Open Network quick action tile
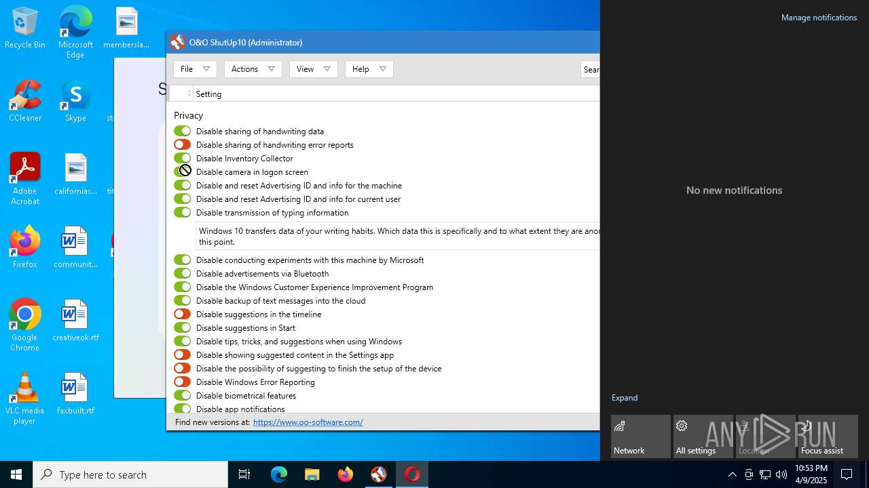This screenshot has width=869, height=488. pyautogui.click(x=641, y=436)
